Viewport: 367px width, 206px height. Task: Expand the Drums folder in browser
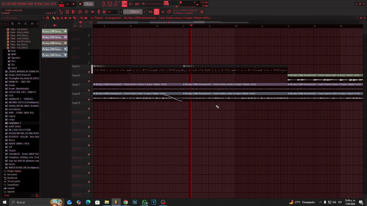pyautogui.click(x=12, y=85)
